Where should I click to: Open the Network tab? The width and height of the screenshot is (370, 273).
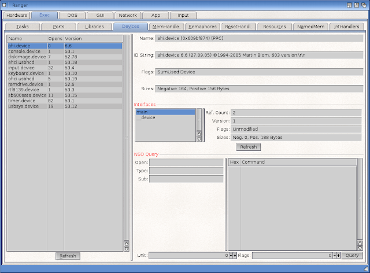click(x=127, y=16)
